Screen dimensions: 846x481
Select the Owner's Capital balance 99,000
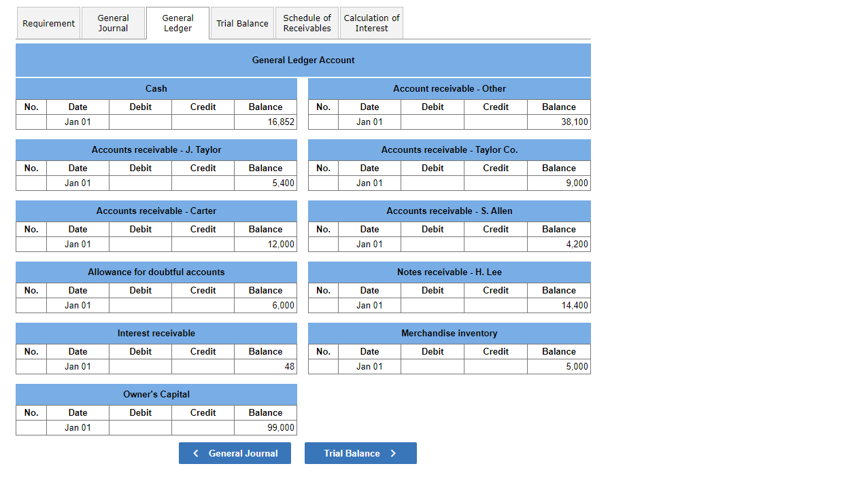(x=265, y=427)
